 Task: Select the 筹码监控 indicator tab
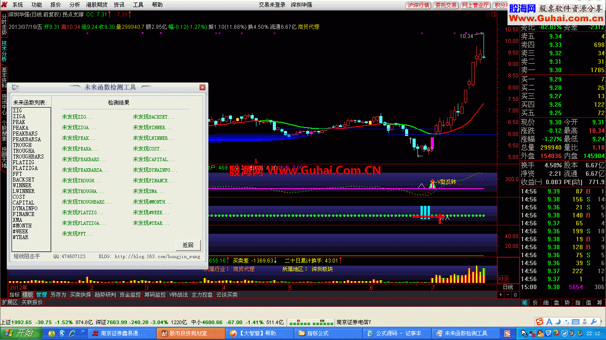(155, 294)
